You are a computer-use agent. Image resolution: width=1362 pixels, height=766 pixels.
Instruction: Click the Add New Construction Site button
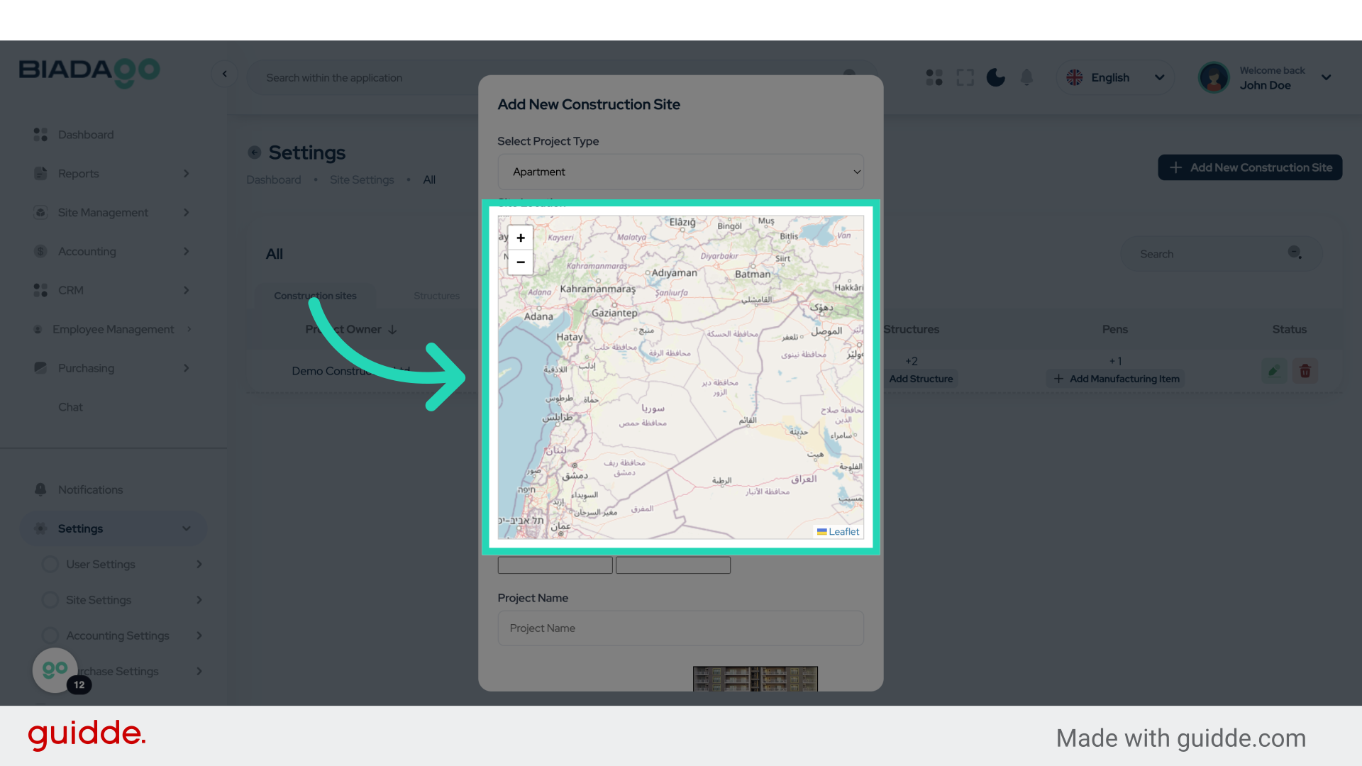1250,167
